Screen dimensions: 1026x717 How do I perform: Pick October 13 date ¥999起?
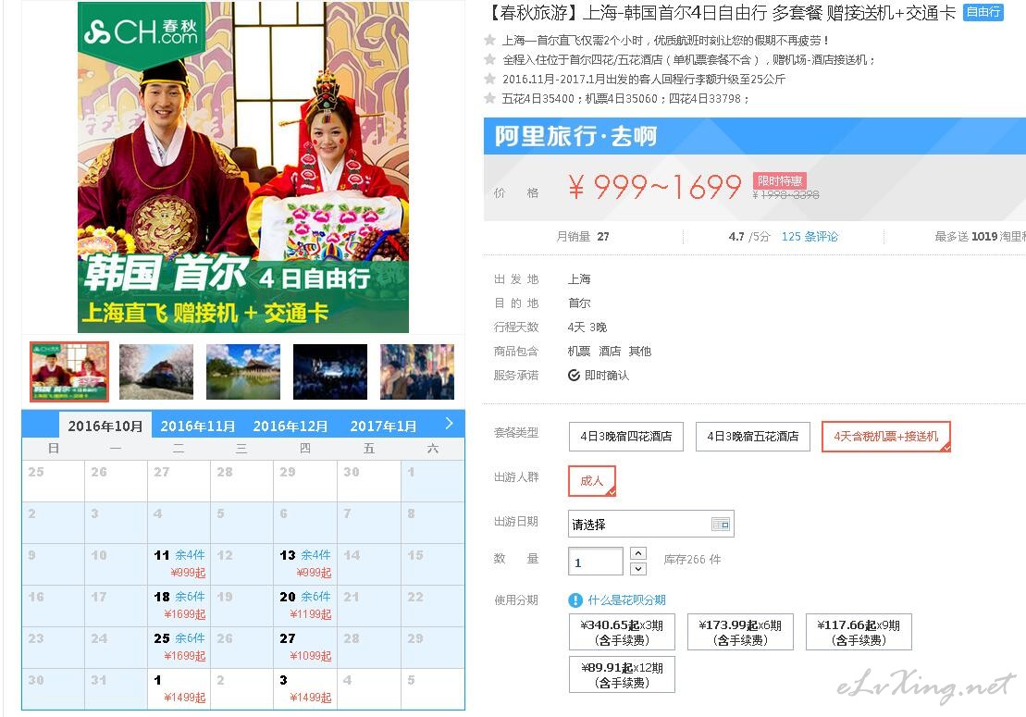(305, 563)
